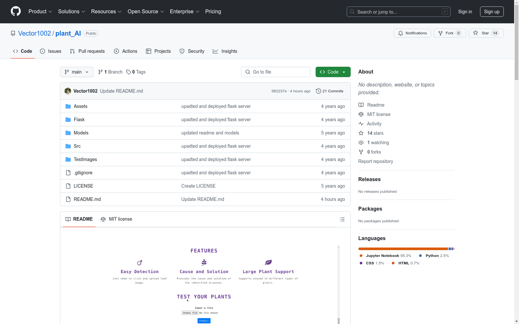
Task: Select the MIT license tab in README panel
Action: point(116,219)
